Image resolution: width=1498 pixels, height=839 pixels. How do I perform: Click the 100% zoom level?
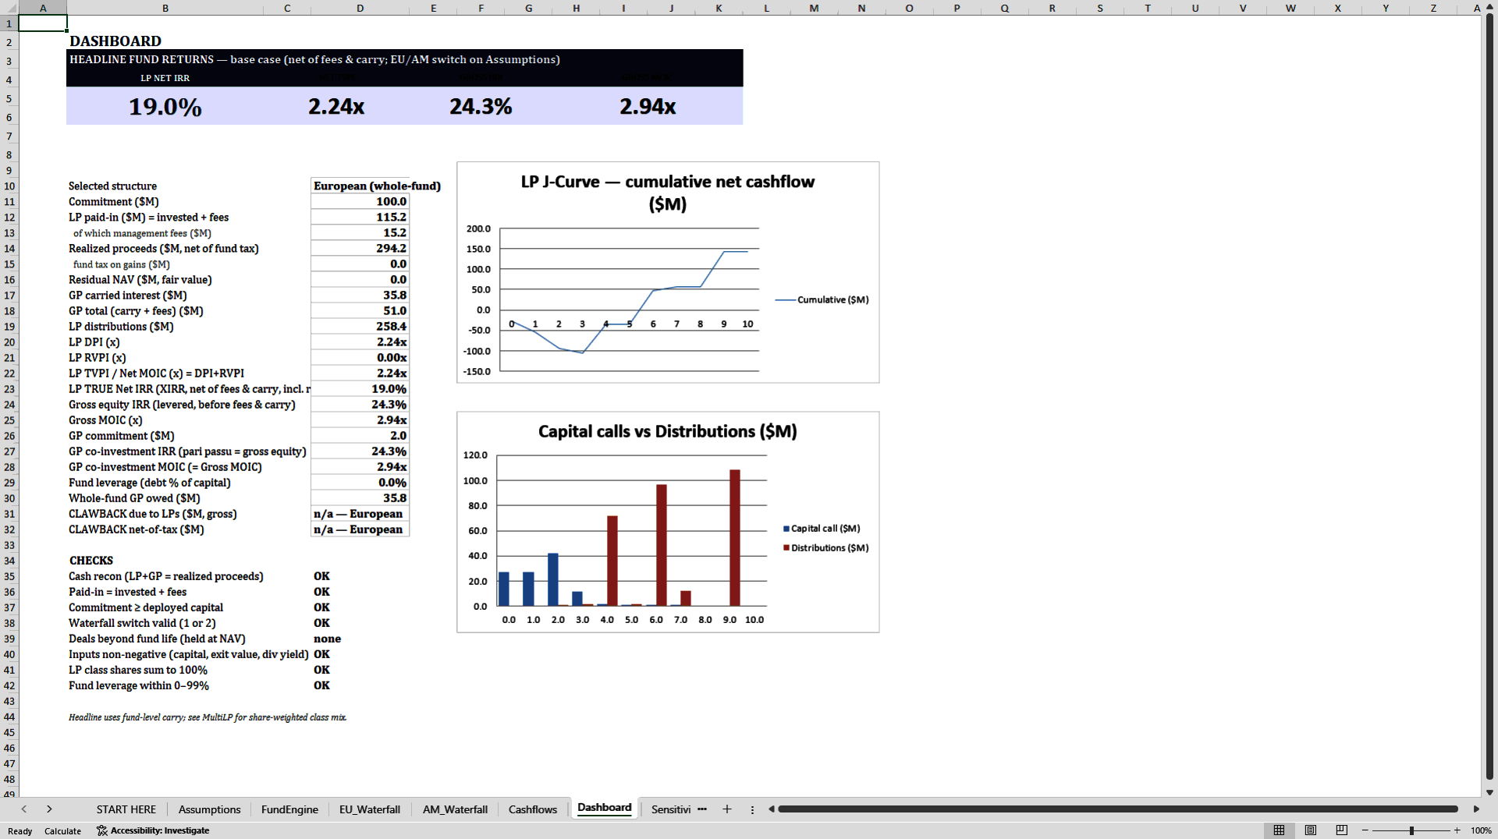(1481, 830)
